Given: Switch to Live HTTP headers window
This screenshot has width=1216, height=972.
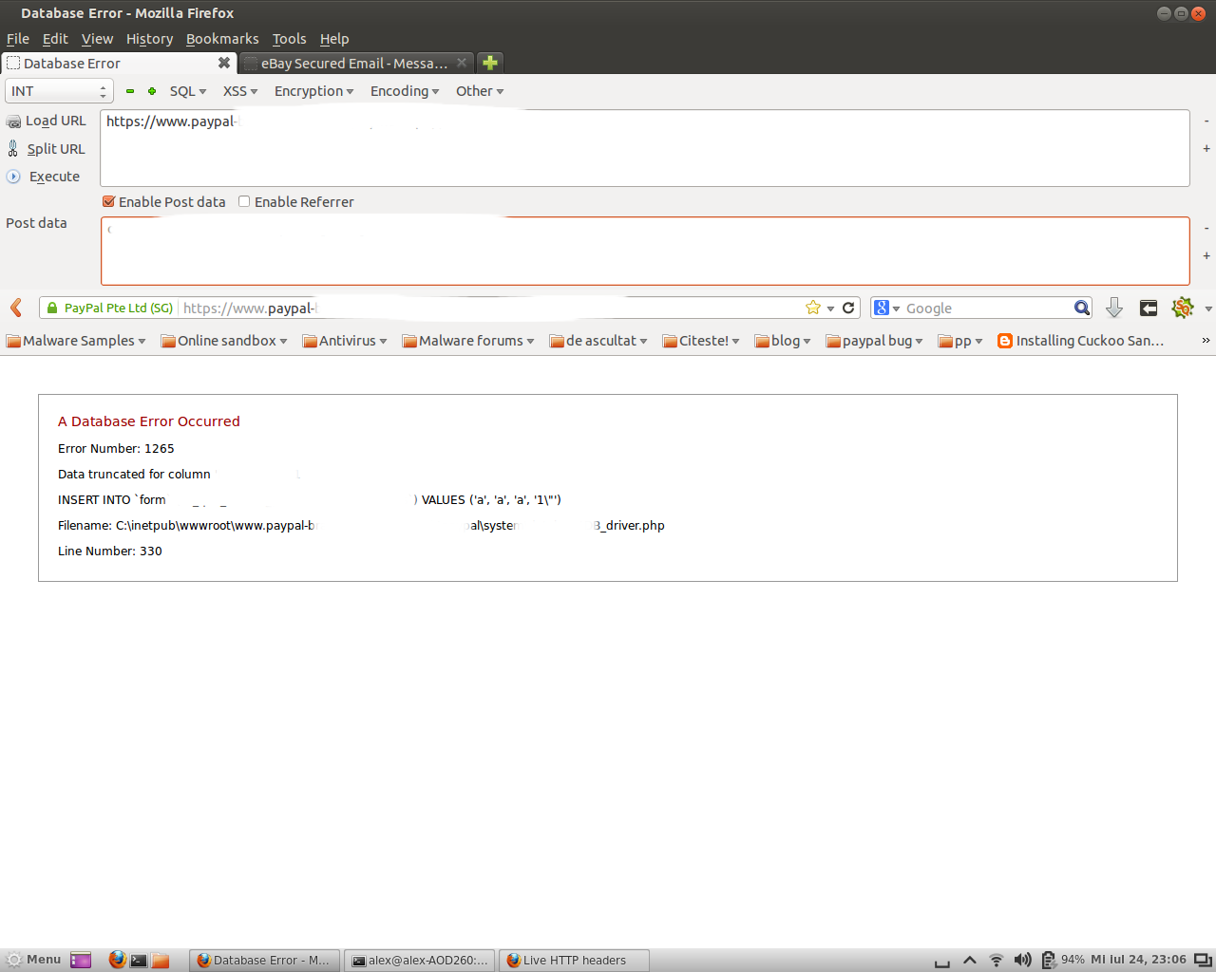Looking at the screenshot, I should pyautogui.click(x=574, y=961).
